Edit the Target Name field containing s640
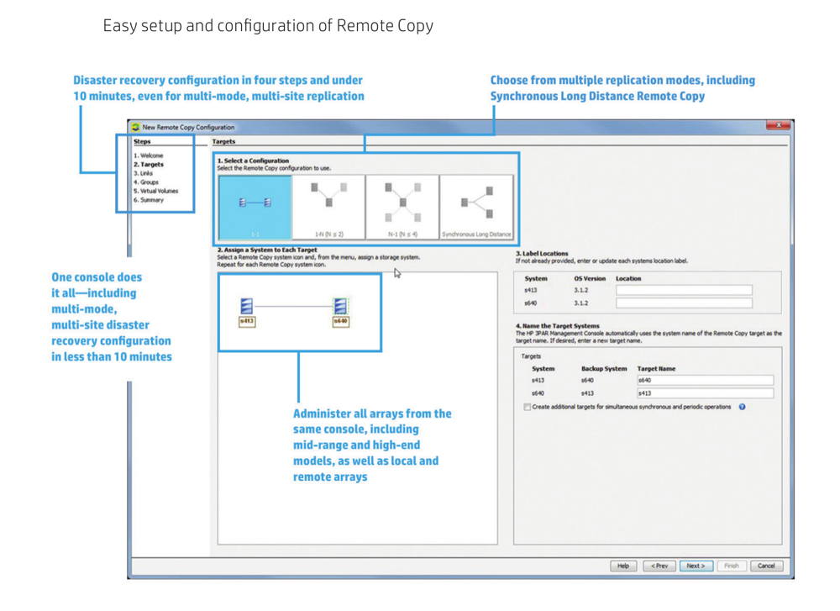 point(705,380)
